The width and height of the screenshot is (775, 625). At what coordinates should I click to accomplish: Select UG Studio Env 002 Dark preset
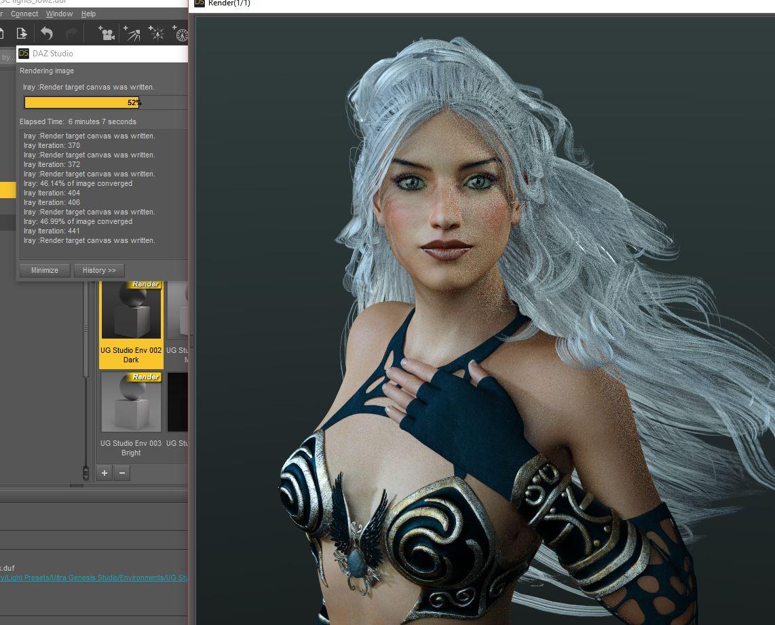[131, 324]
